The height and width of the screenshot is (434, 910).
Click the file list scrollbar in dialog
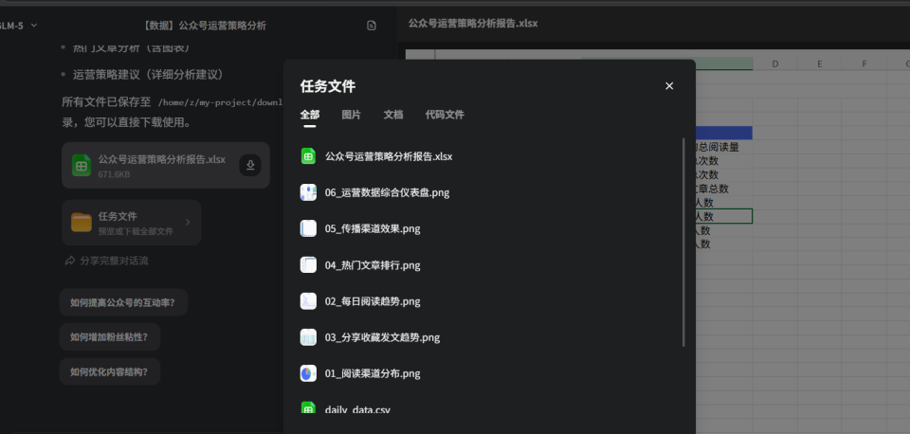point(683,242)
